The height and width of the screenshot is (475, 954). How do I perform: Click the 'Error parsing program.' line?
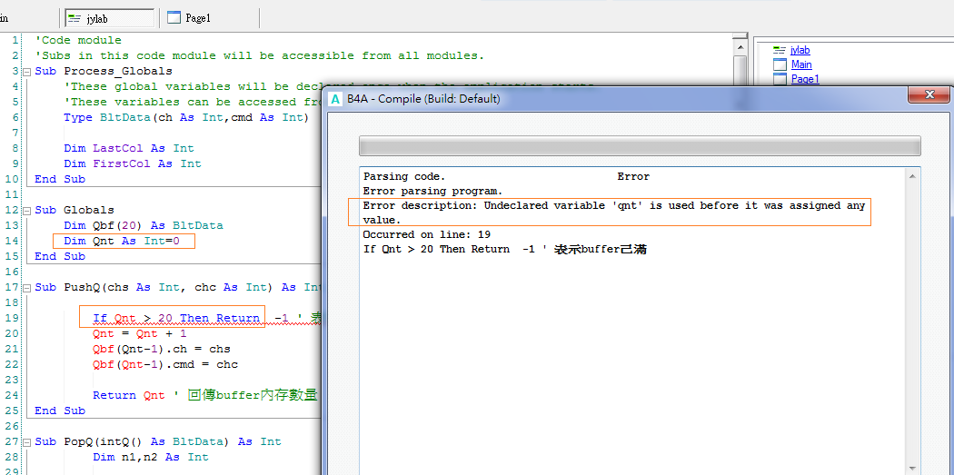[432, 191]
